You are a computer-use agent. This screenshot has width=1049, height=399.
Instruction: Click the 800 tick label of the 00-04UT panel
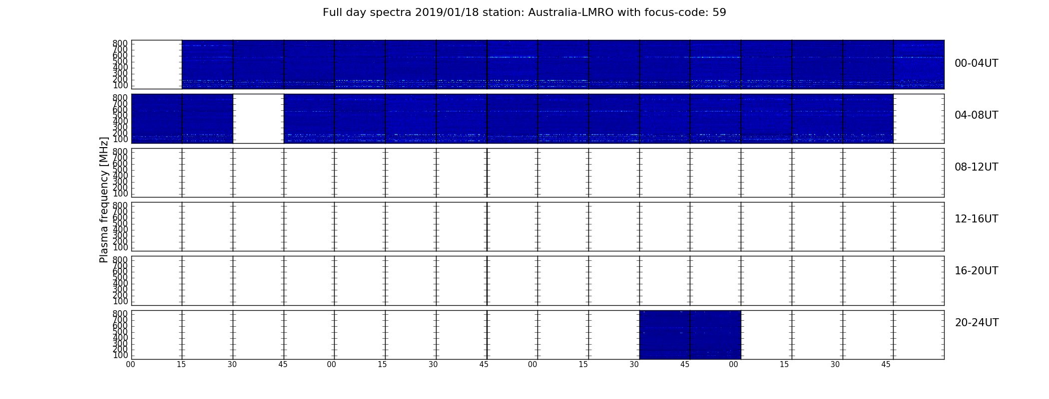click(x=120, y=43)
